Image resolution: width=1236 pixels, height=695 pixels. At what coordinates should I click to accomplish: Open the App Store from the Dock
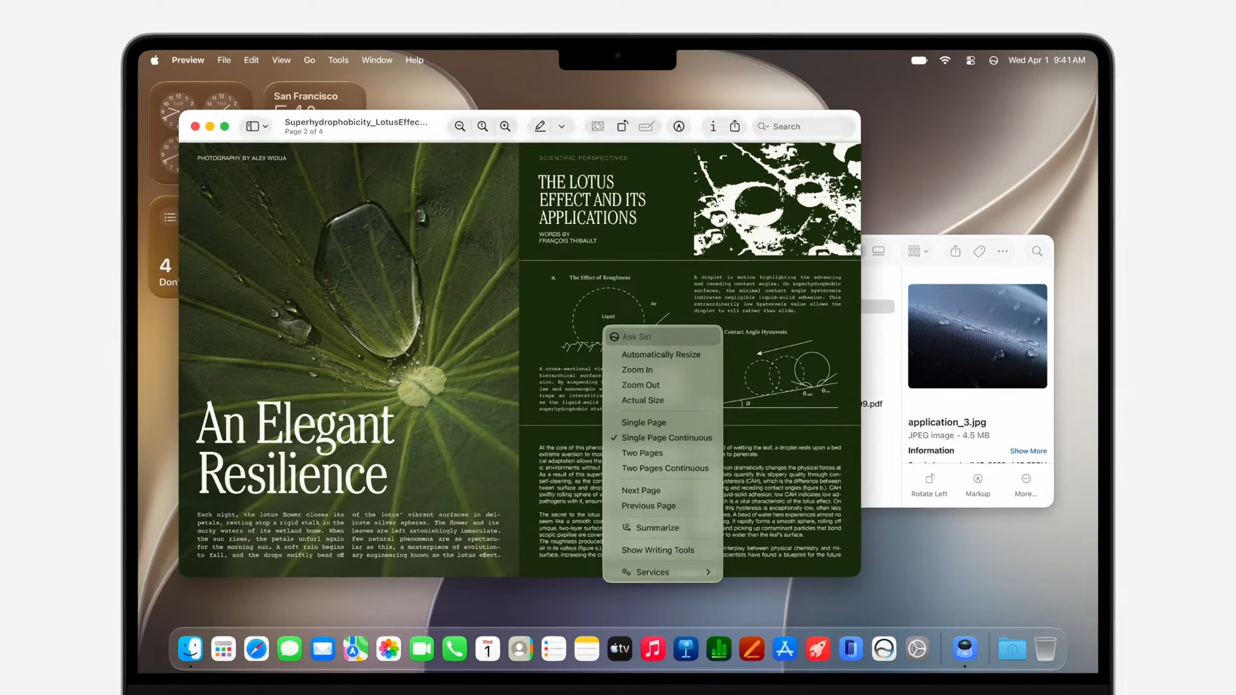[785, 649]
